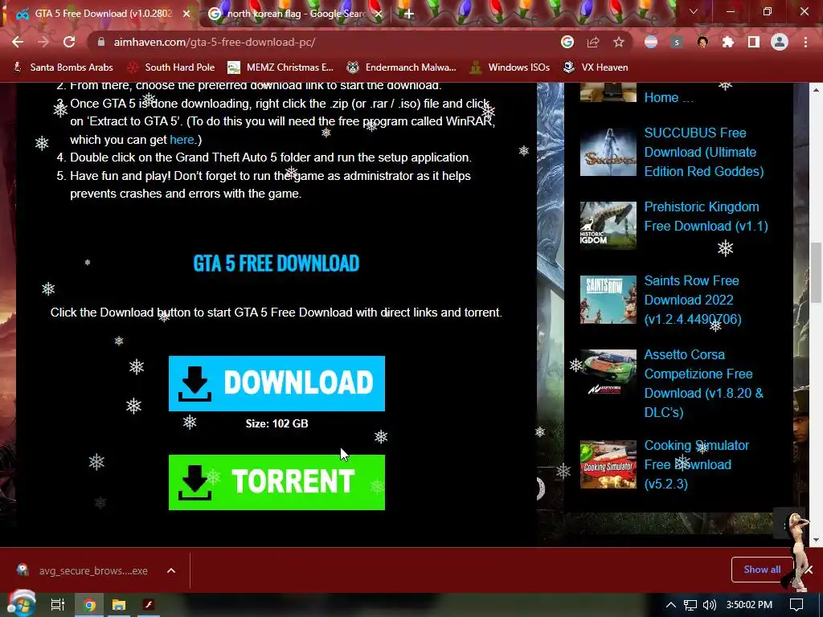The width and height of the screenshot is (823, 617).
Task: Open the Windows Start button
Action: pos(21,604)
